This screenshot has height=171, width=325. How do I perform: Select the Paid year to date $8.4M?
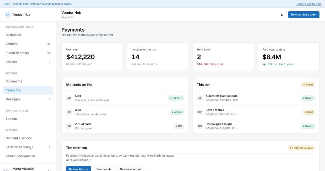click(x=272, y=57)
